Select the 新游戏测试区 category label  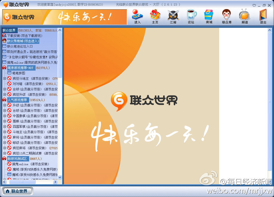[x=18, y=159]
